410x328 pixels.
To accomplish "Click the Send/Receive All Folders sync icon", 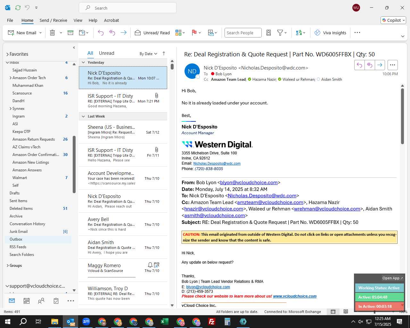I will (x=18, y=8).
